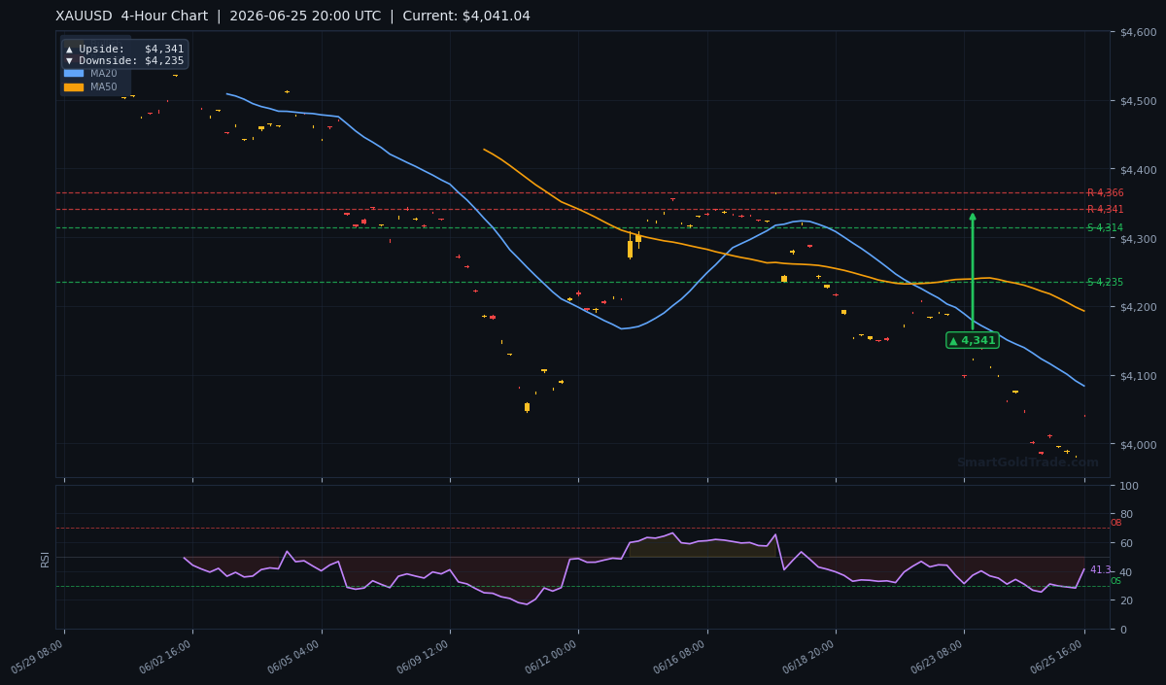This screenshot has height=685, width=1166.
Task: Click the 05/29 08:00 date label
Action: coord(39,657)
